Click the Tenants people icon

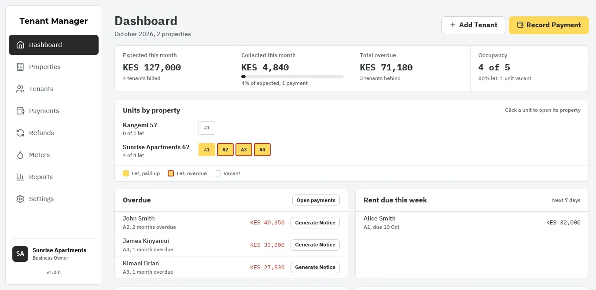(x=20, y=89)
